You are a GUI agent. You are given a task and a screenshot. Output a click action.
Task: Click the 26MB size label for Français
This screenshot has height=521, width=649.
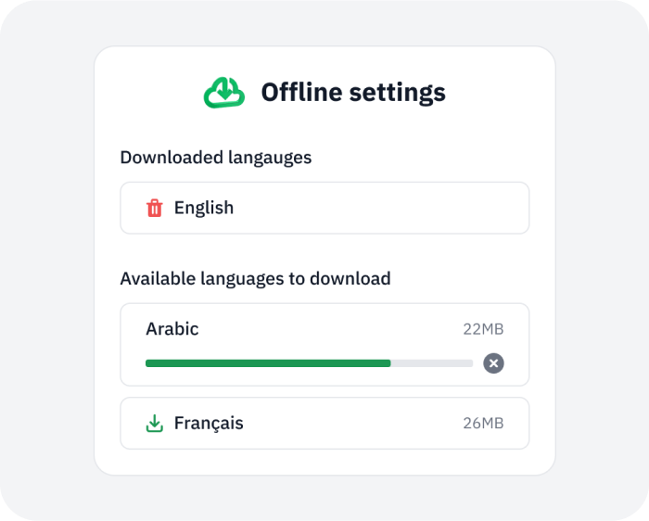pyautogui.click(x=483, y=424)
